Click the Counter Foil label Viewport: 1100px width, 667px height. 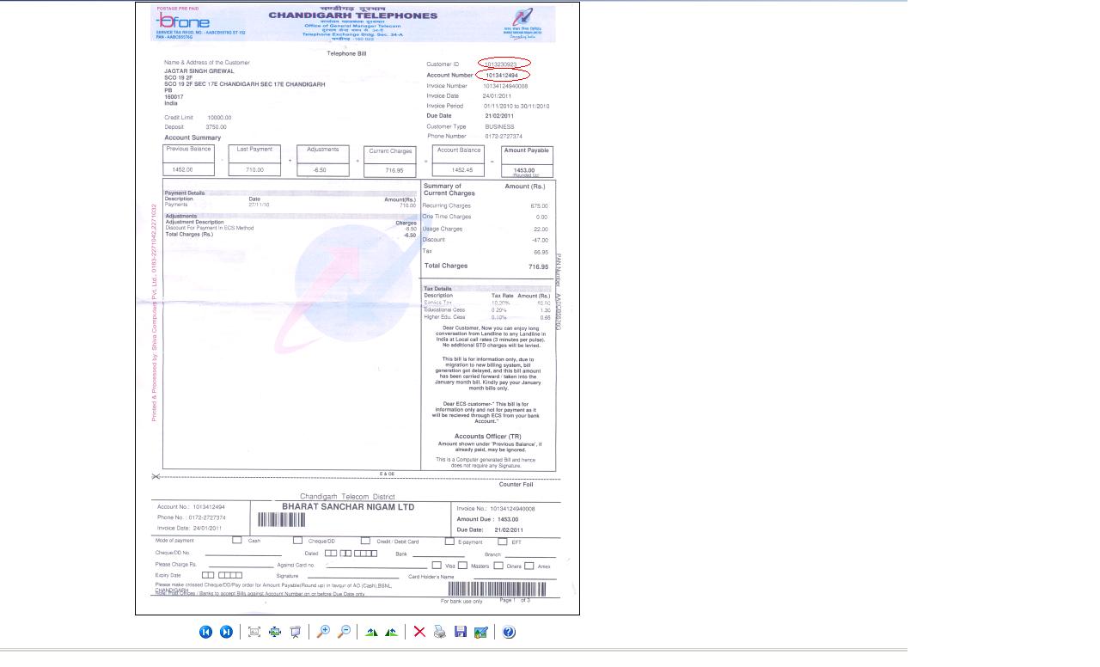516,485
